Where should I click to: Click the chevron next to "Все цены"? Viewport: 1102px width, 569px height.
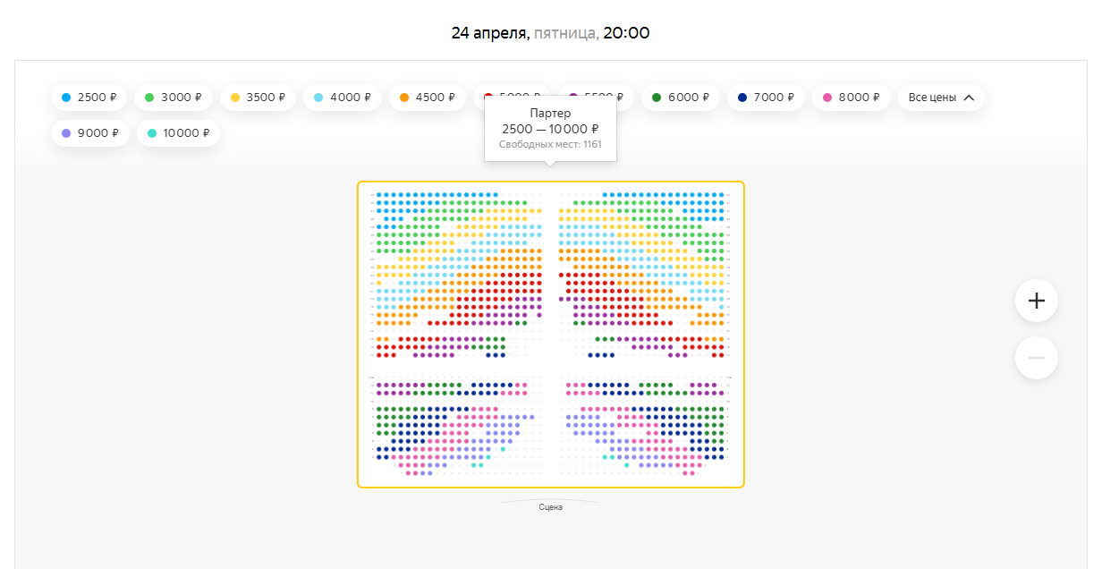pos(969,98)
